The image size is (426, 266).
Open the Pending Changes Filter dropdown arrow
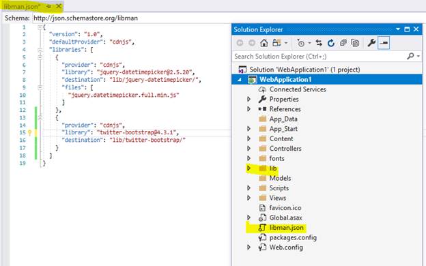point(309,43)
